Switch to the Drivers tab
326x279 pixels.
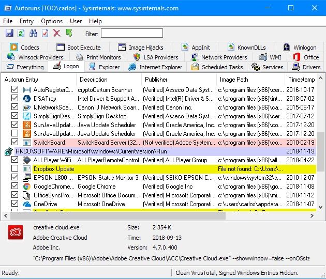point(306,67)
